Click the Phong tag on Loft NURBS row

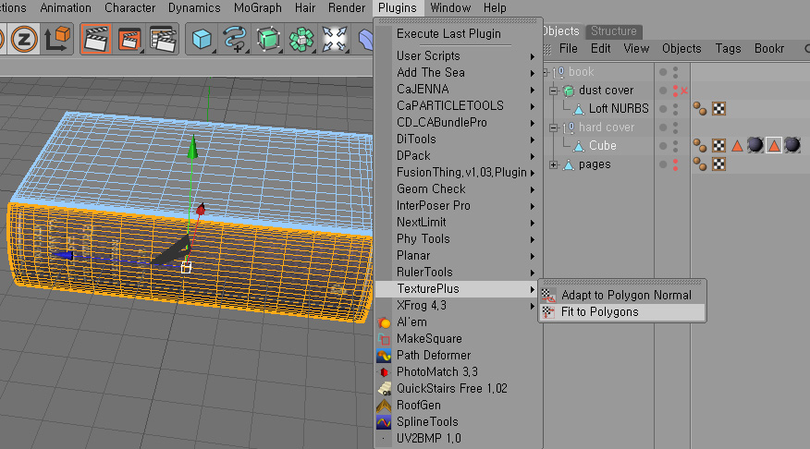click(x=700, y=108)
